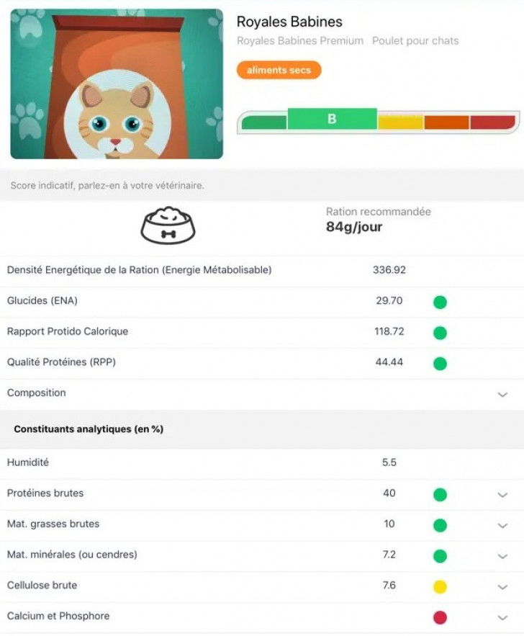The width and height of the screenshot is (524, 636).
Task: Click the cat food package thumbnail
Action: [117, 83]
